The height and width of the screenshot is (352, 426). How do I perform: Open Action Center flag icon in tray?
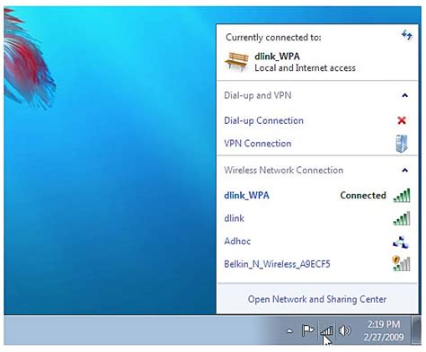pyautogui.click(x=307, y=330)
